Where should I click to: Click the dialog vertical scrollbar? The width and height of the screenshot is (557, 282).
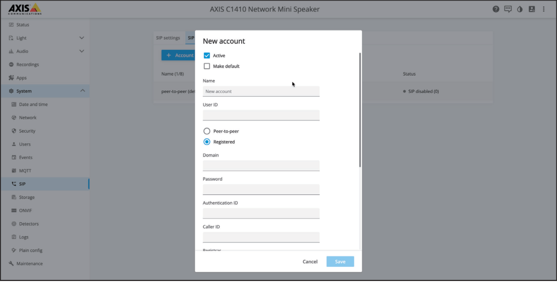[360, 110]
